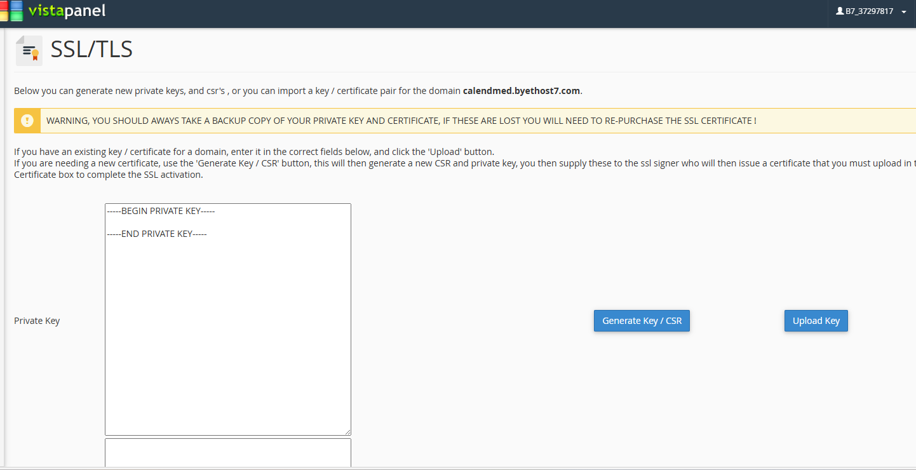Click the Private Key field label
This screenshot has width=916, height=470.
pyautogui.click(x=37, y=321)
